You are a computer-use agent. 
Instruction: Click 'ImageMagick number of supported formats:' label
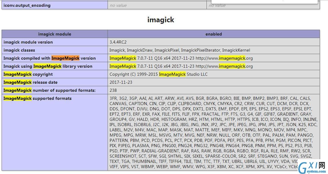tap(50, 90)
